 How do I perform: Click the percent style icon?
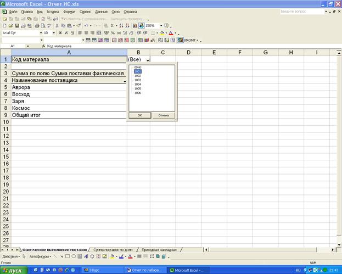pyautogui.click(x=112, y=33)
